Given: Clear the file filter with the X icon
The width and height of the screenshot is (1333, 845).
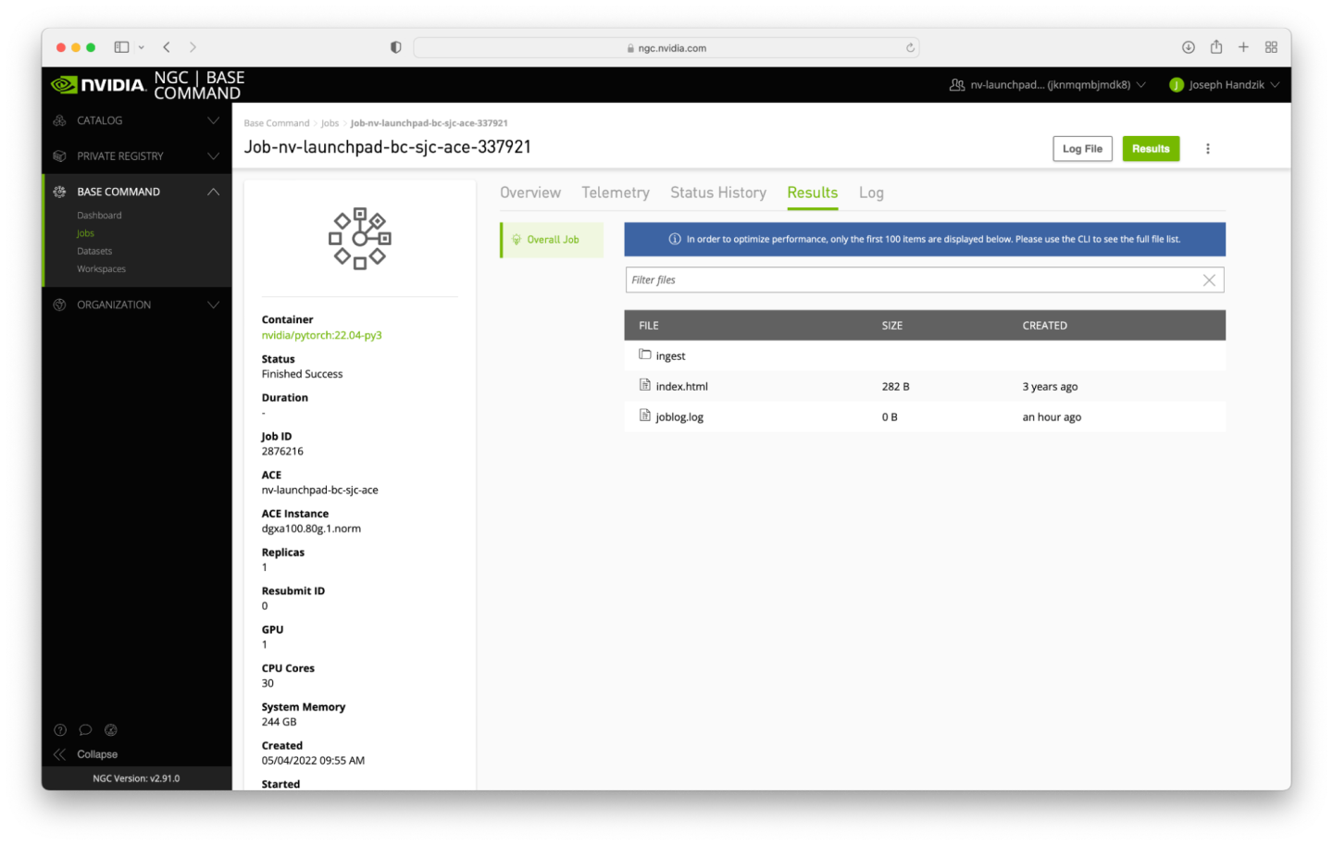Looking at the screenshot, I should (x=1208, y=280).
